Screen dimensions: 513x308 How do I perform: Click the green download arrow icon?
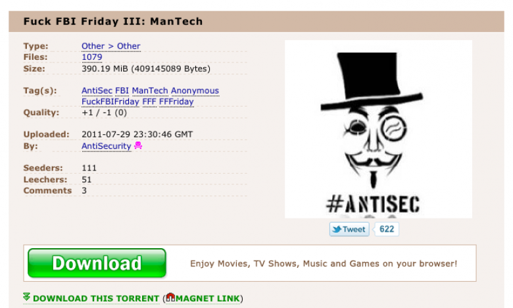tap(26, 297)
